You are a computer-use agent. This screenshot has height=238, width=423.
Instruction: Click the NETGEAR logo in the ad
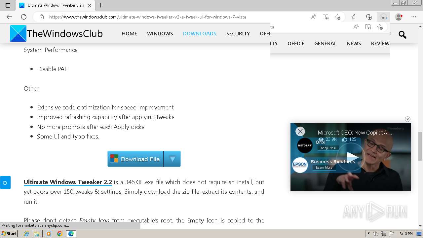[305, 145]
